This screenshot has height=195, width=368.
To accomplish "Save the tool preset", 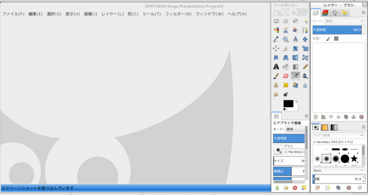I will (277, 188).
